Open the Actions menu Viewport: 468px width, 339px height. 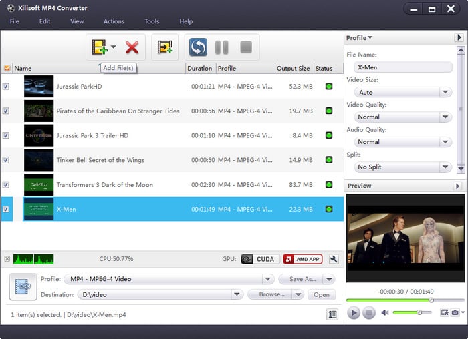(114, 21)
